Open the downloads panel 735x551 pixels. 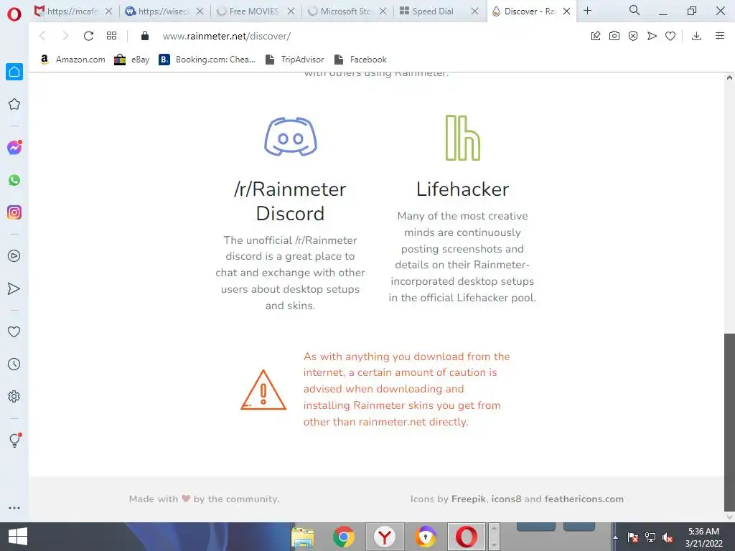696,36
